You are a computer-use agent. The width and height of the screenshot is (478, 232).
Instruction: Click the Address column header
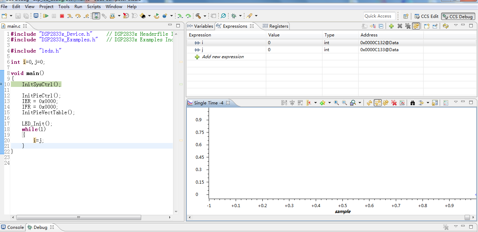(391, 35)
